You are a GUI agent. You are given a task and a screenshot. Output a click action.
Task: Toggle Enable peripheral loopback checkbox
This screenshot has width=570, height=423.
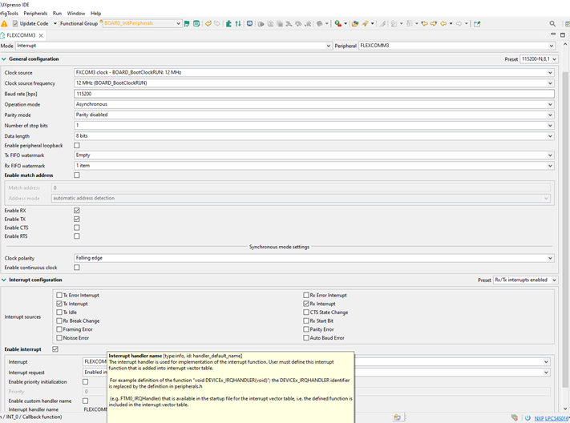point(77,145)
